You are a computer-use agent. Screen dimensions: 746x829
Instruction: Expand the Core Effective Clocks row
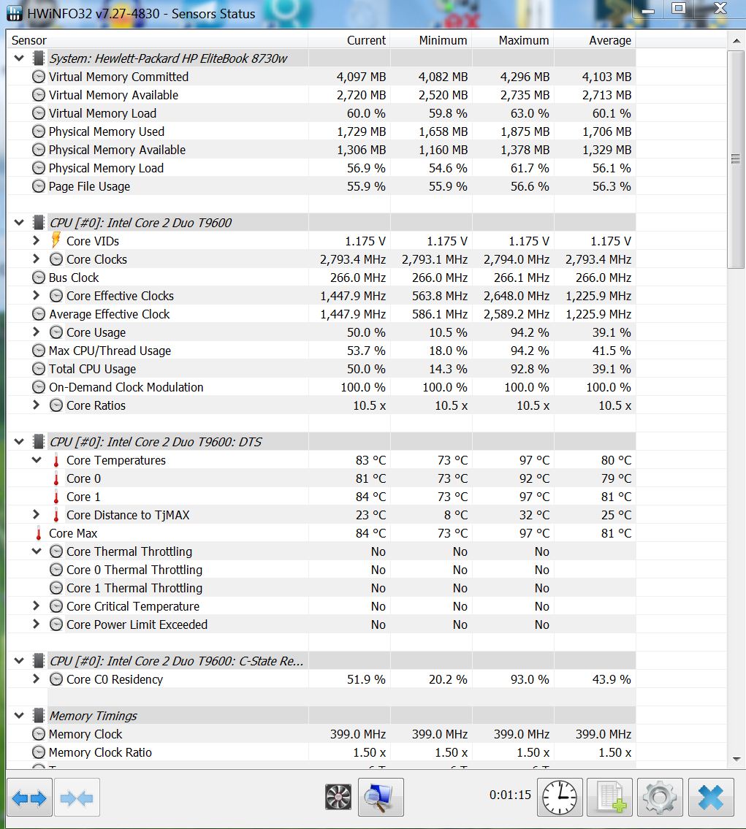[36, 296]
